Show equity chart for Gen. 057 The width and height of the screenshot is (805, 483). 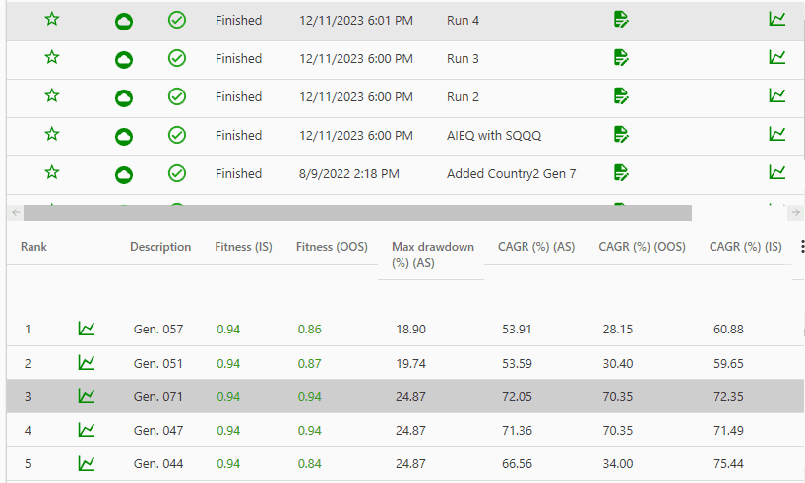click(x=87, y=329)
